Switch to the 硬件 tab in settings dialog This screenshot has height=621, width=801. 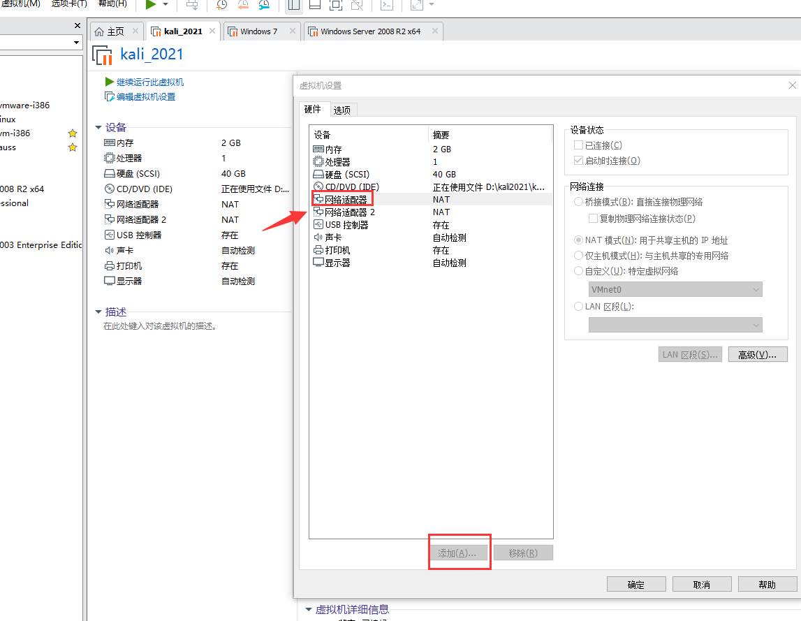313,110
